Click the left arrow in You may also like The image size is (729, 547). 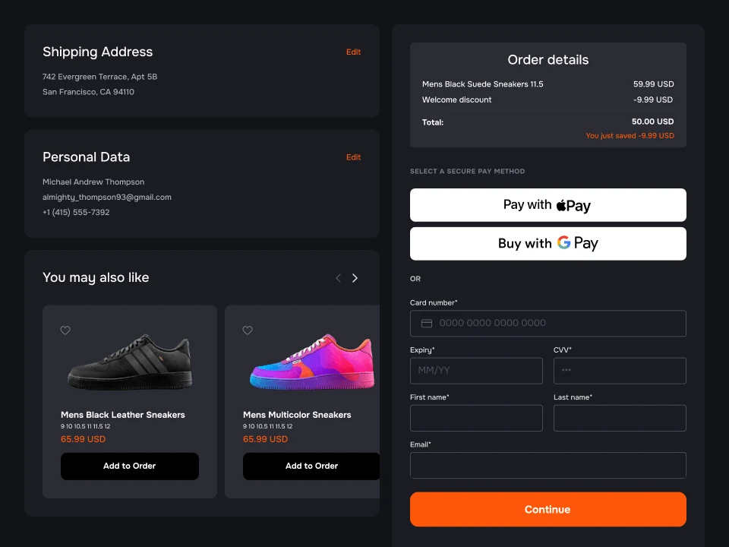(338, 278)
